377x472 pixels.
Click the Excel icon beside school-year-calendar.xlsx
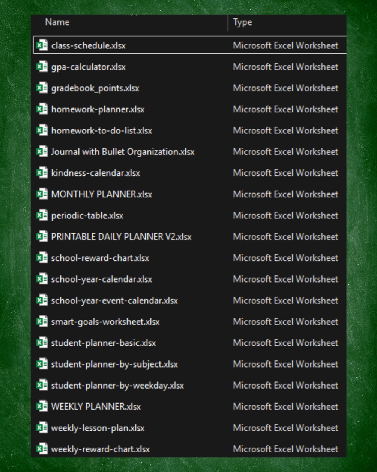[42, 279]
